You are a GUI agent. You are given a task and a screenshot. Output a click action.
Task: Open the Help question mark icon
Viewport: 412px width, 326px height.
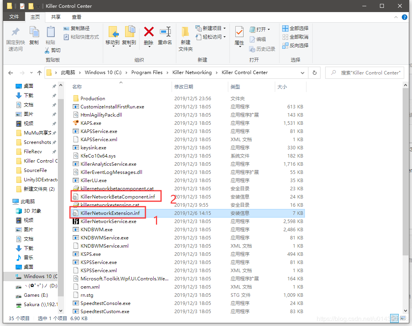coord(405,17)
